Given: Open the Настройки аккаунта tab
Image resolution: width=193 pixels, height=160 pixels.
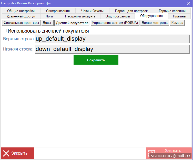Looking at the screenshot, I should 80,16.
